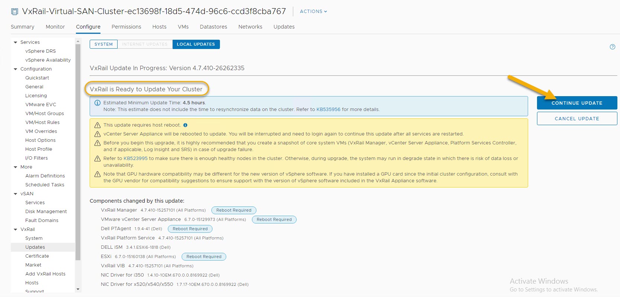Select the Configure tab

pos(88,27)
